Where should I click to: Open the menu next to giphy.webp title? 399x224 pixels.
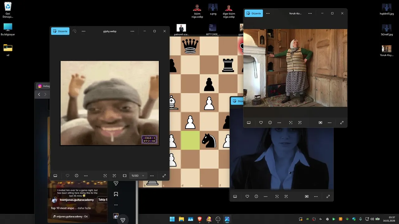point(132,31)
